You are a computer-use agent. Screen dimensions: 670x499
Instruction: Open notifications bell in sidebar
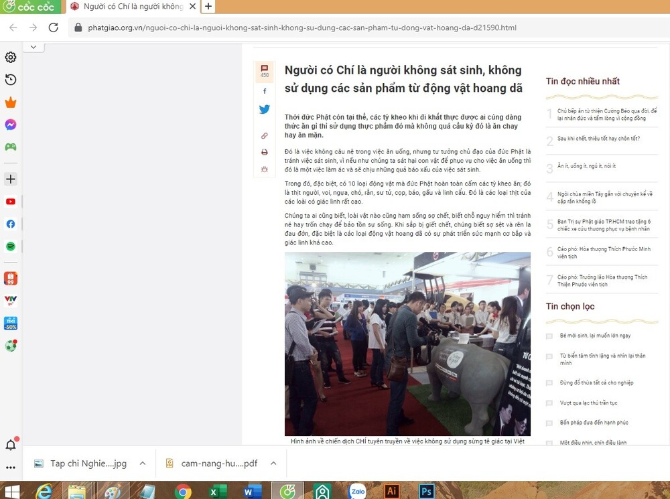pos(11,445)
